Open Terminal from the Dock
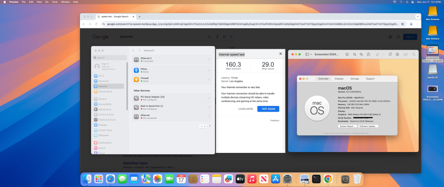 tap(316, 179)
